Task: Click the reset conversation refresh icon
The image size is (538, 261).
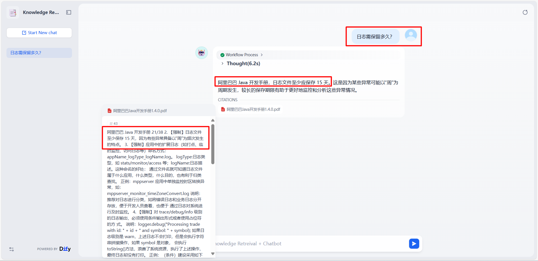Action: point(525,12)
